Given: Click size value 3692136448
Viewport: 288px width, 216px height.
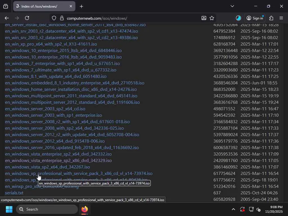Looking at the screenshot, I should [x=225, y=51].
